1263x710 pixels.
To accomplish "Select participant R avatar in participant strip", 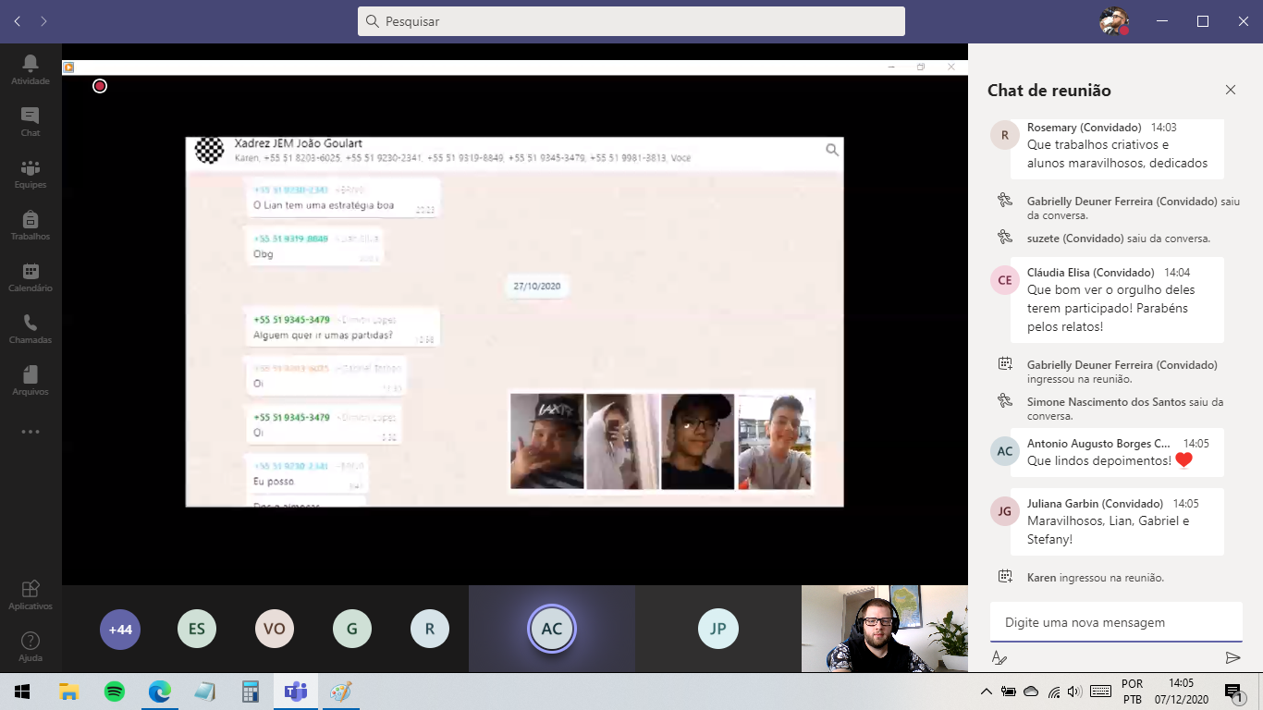I will click(x=430, y=630).
